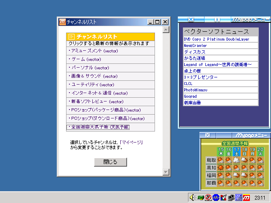Open Mypopメニュー on the news panel

(250, 19)
